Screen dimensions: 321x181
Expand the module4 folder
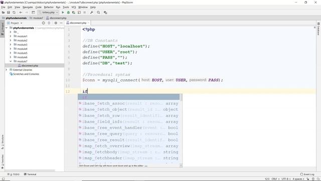pyautogui.click(x=11, y=49)
